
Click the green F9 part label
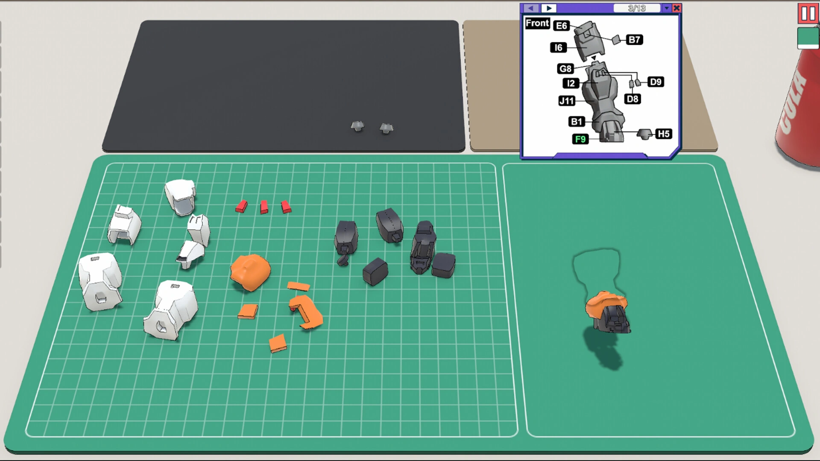(580, 139)
